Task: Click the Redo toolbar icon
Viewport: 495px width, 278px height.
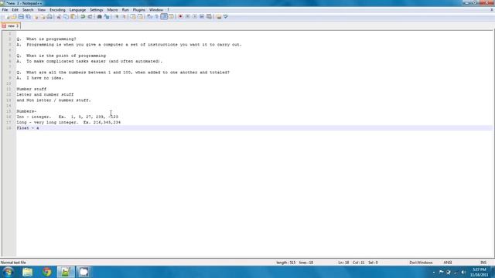Action: (90, 16)
